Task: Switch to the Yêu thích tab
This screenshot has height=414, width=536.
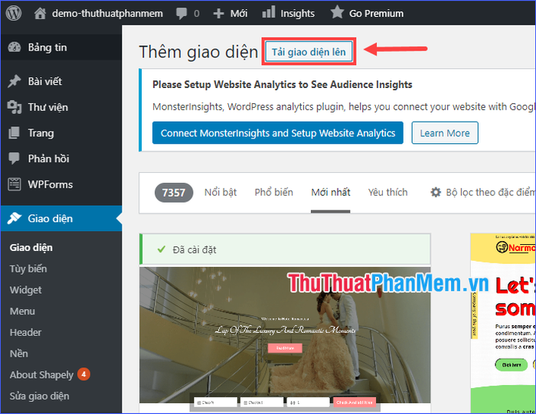Action: pos(387,192)
